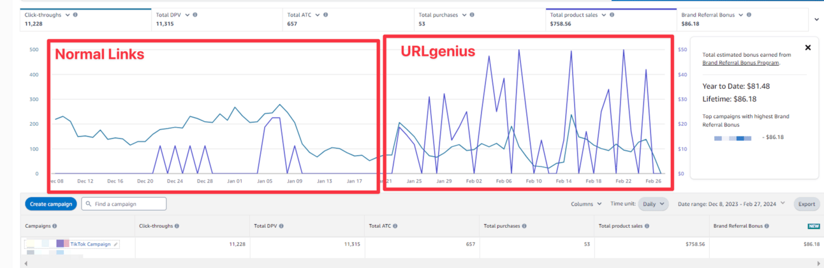Expand more metrics with the far-right chevron
The image size is (824, 268).
(x=817, y=19)
